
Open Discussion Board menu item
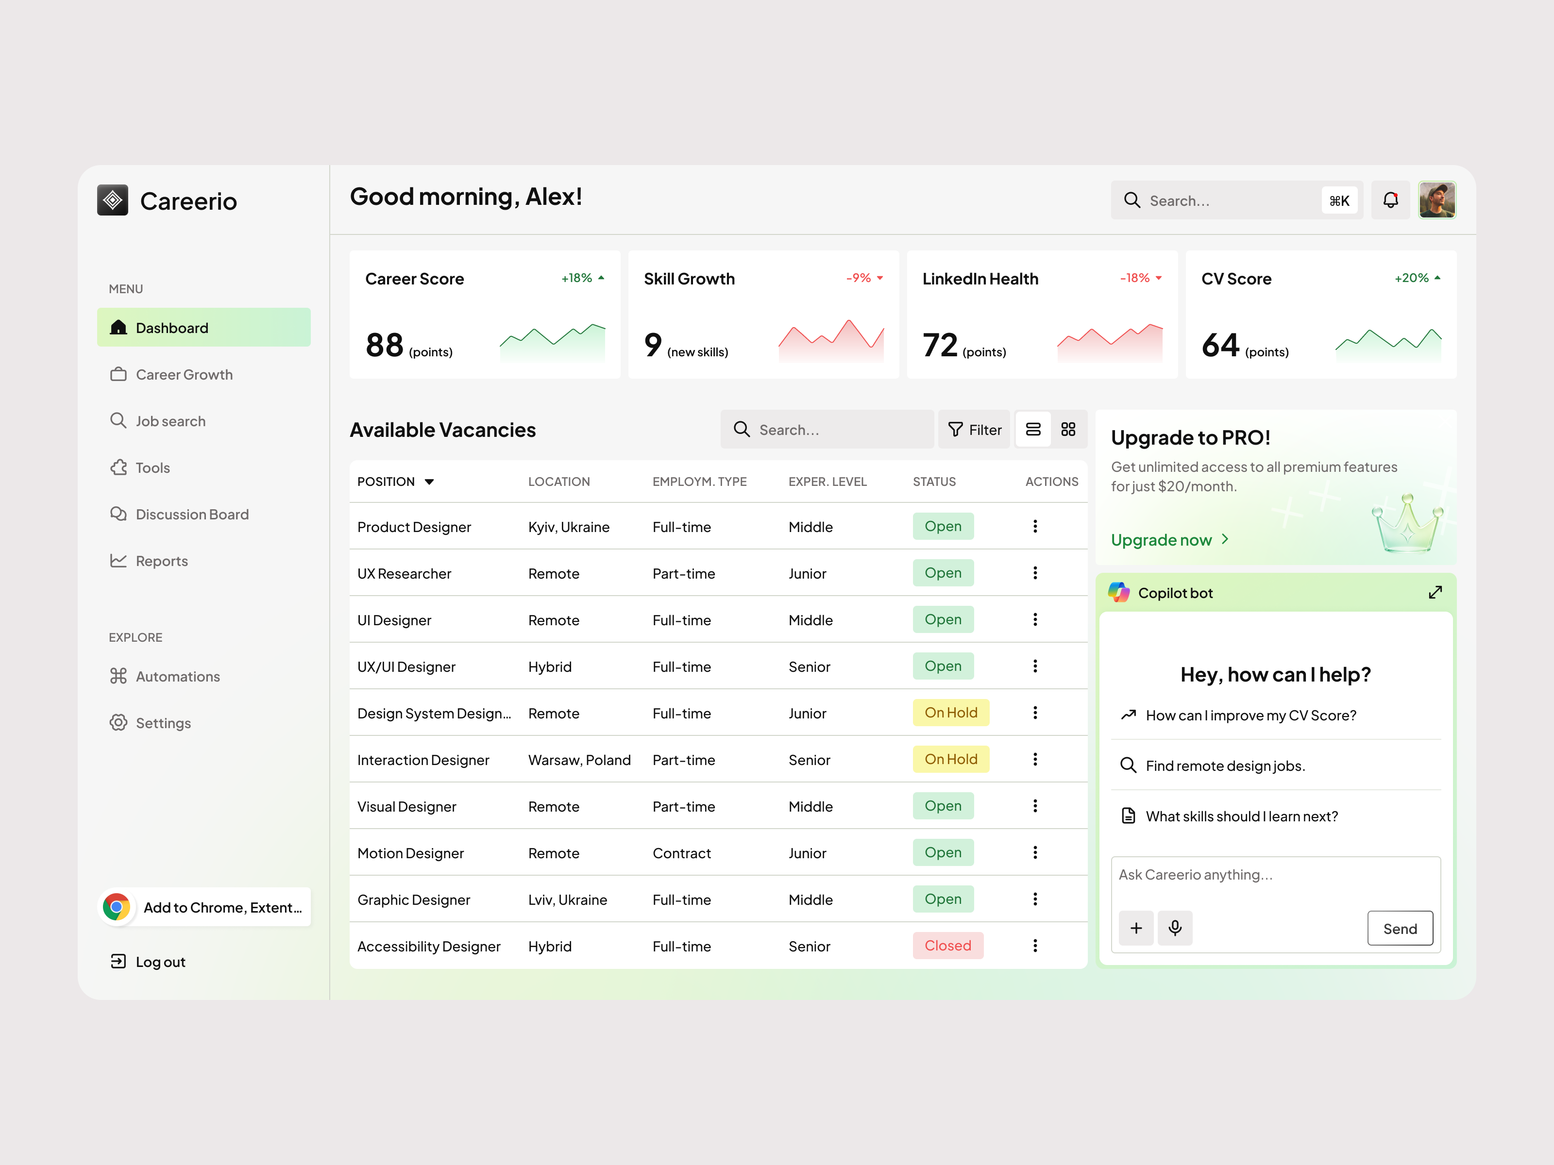point(204,514)
